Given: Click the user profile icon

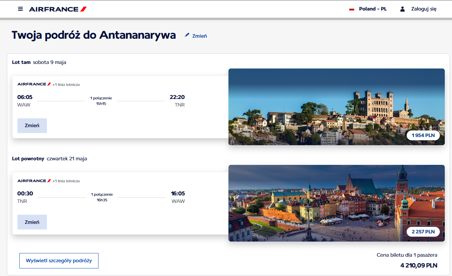Looking at the screenshot, I should pyautogui.click(x=402, y=9).
